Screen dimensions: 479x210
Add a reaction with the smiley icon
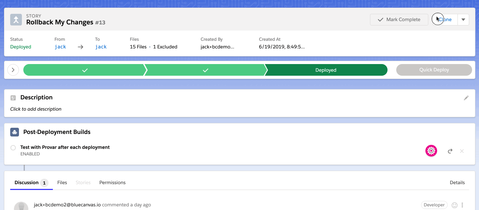coord(455,205)
